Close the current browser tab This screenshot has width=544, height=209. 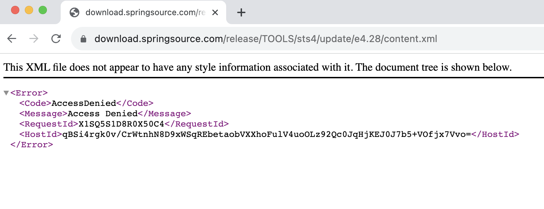coord(215,12)
